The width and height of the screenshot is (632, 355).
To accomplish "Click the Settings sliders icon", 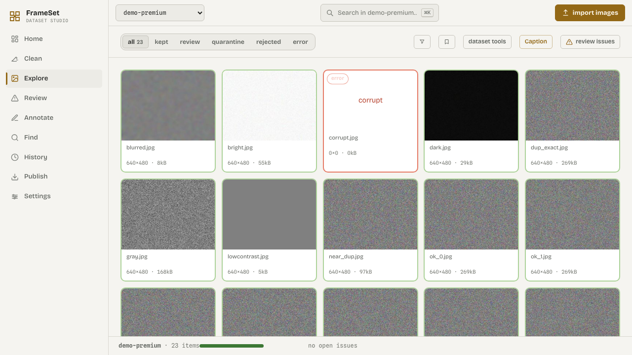I will pos(15,196).
